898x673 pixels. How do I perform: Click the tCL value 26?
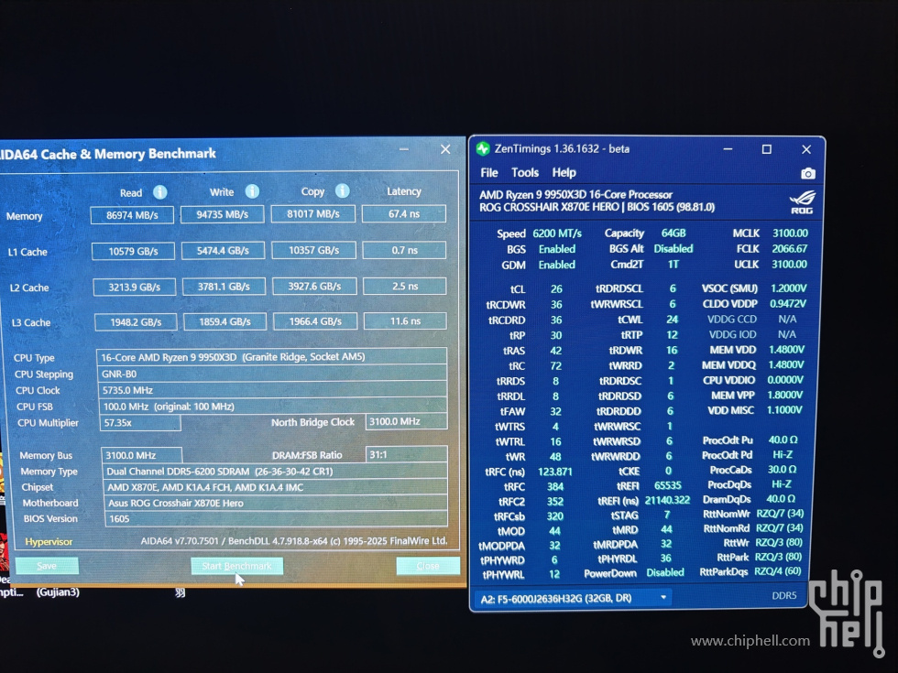coord(556,289)
